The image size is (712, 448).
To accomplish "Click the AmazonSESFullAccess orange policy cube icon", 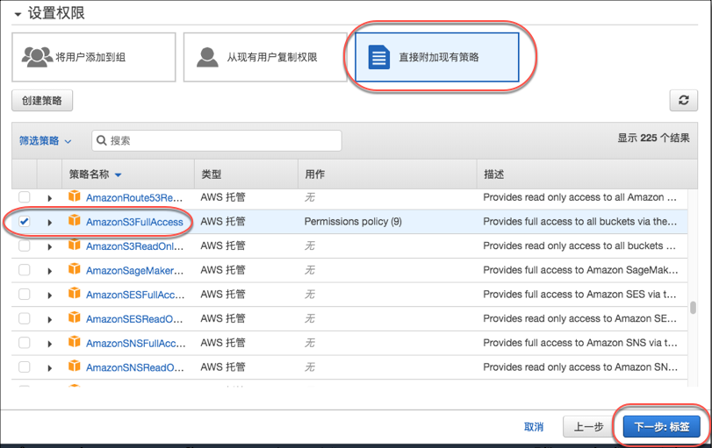I will [74, 295].
